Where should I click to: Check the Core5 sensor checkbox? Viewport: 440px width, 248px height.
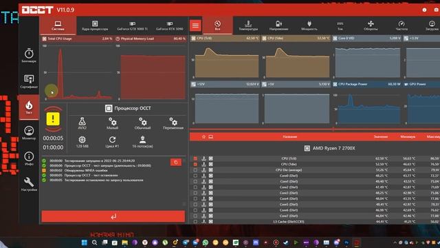195,205
